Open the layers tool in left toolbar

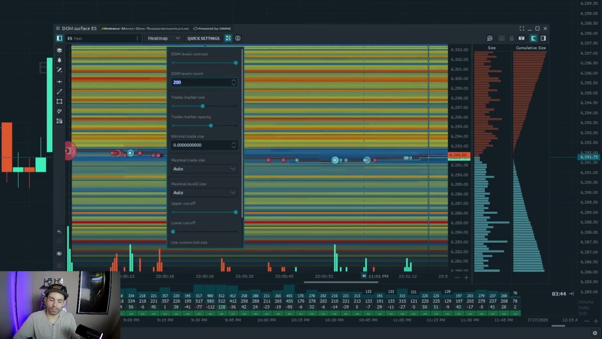[x=59, y=50]
